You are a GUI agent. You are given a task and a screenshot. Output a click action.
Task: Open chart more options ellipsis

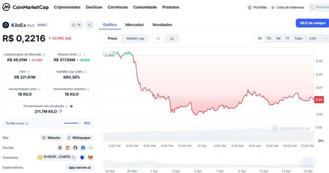click(x=325, y=39)
